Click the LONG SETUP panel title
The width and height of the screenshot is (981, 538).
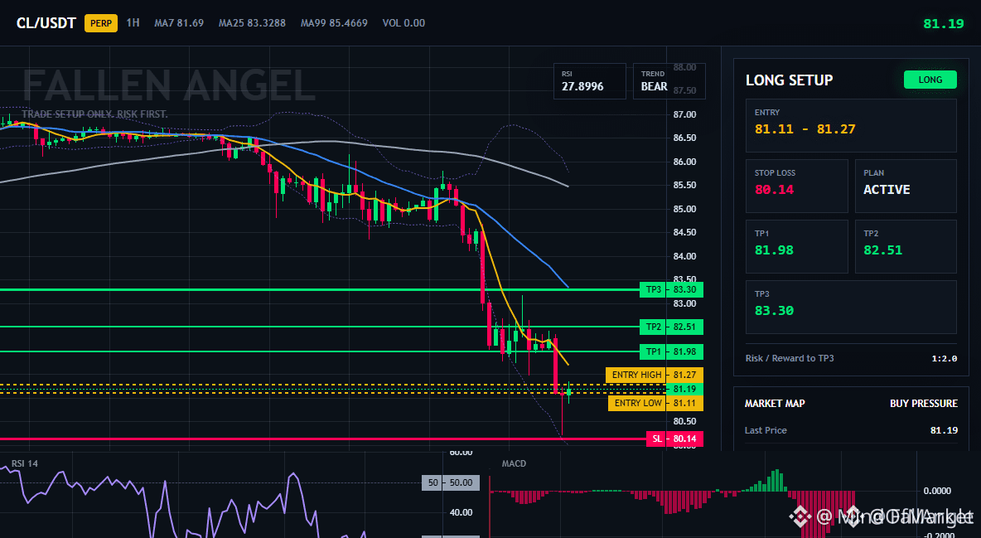click(x=789, y=80)
